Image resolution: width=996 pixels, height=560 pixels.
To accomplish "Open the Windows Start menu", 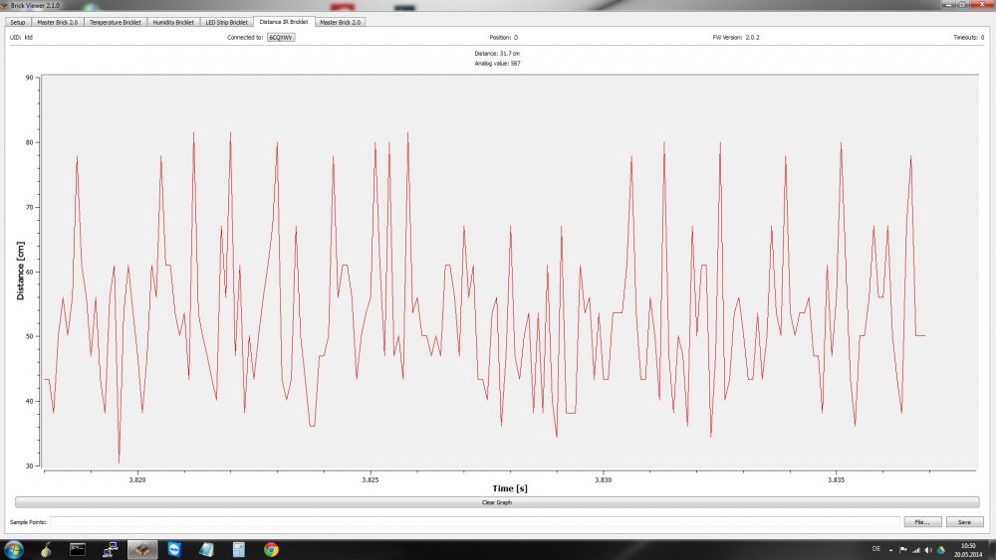I will pyautogui.click(x=14, y=549).
